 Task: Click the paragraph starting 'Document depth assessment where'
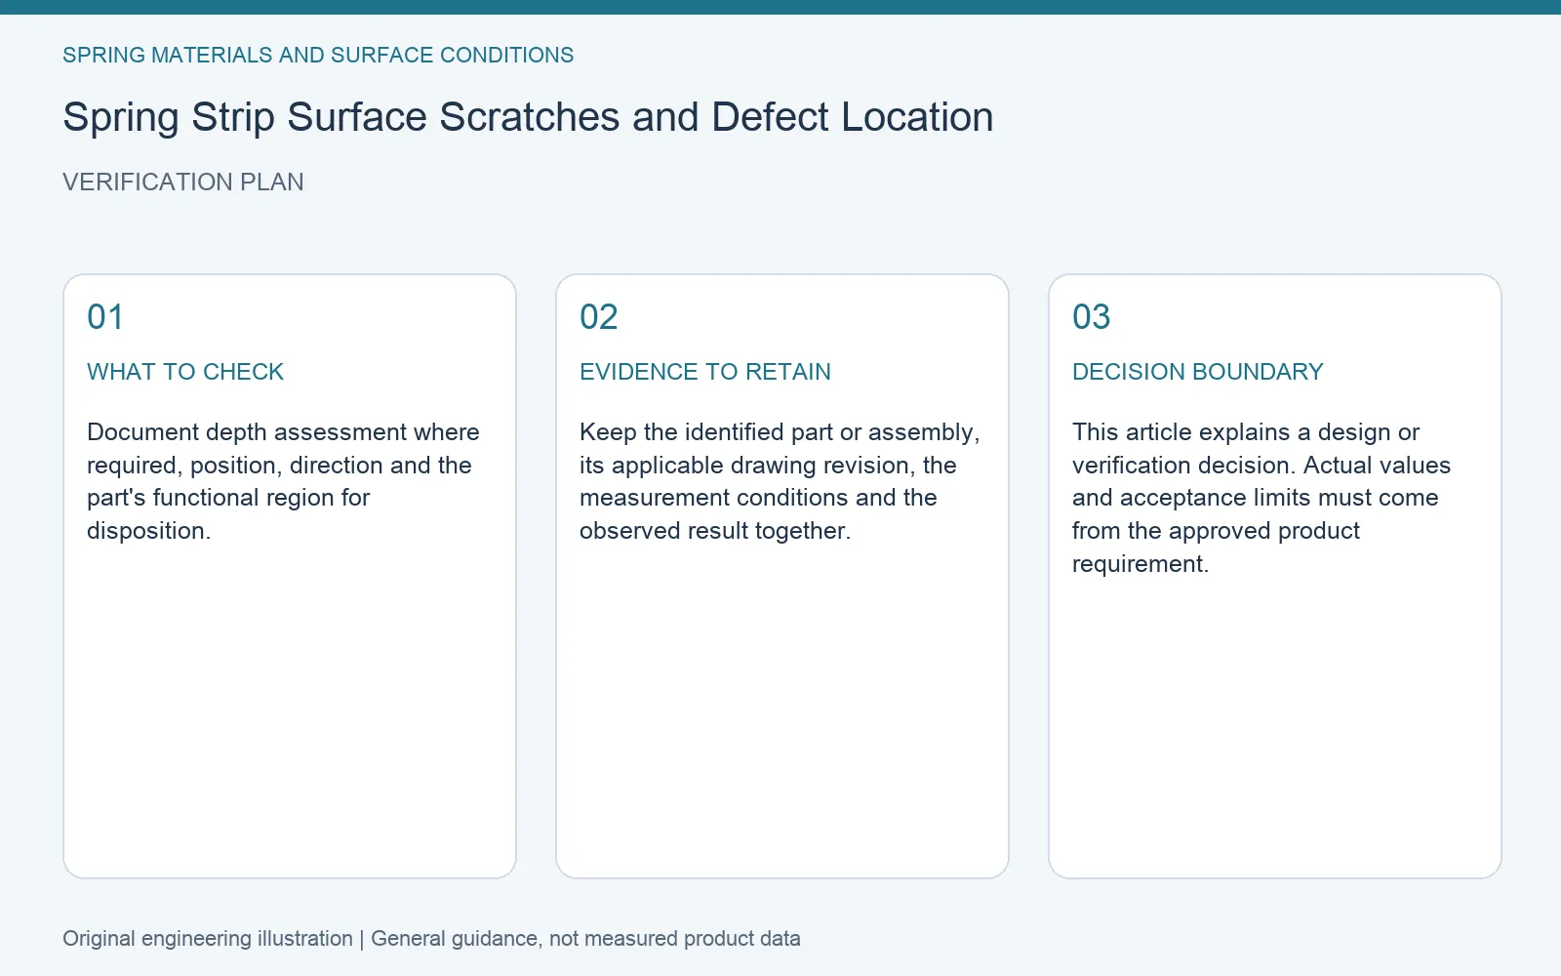click(283, 481)
